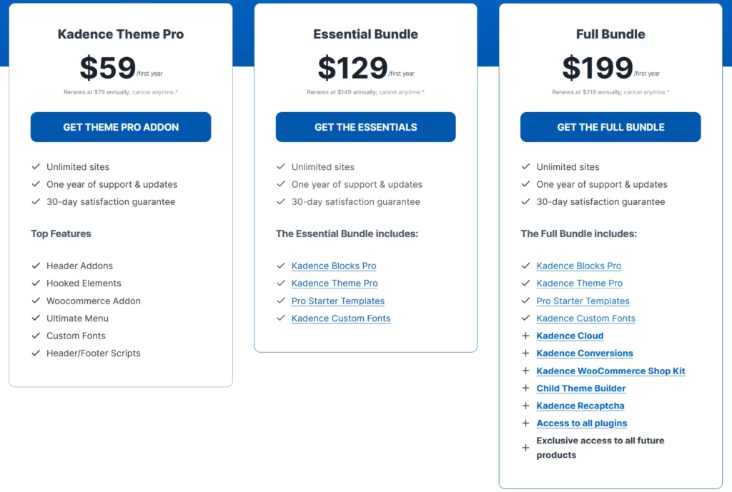Screen dimensions: 732x492
Task: Open the Kadence Recaptcha link
Action: (x=580, y=406)
